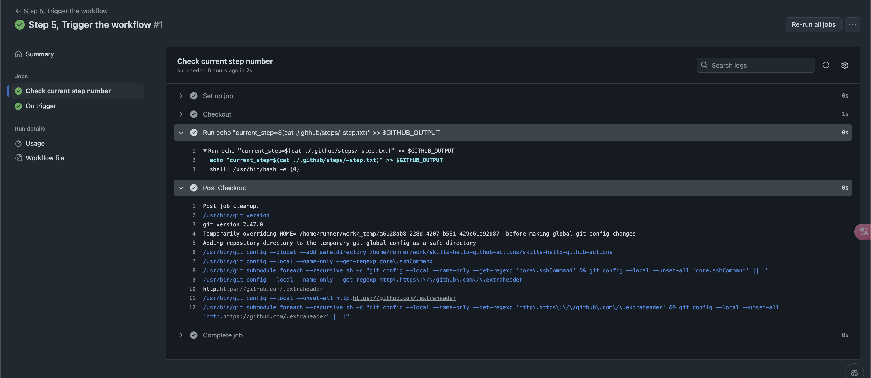Expand the Set up job step
This screenshot has width=871, height=378.
(181, 96)
